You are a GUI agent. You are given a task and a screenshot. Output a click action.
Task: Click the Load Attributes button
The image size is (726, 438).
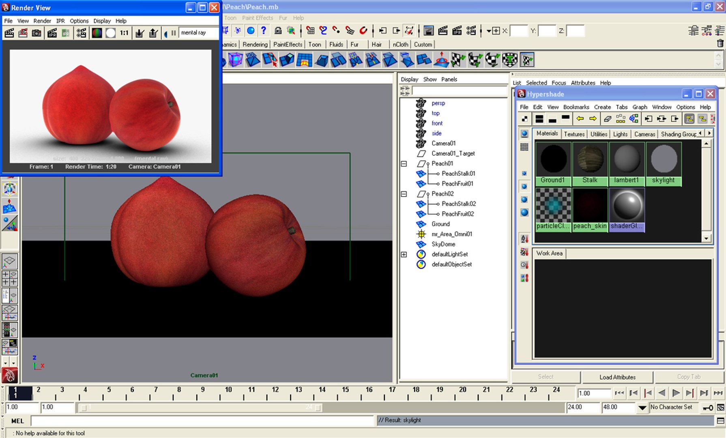point(617,377)
